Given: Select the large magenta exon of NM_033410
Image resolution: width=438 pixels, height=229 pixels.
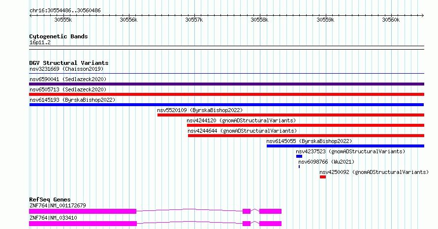Looking at the screenshot, I should (83, 224).
